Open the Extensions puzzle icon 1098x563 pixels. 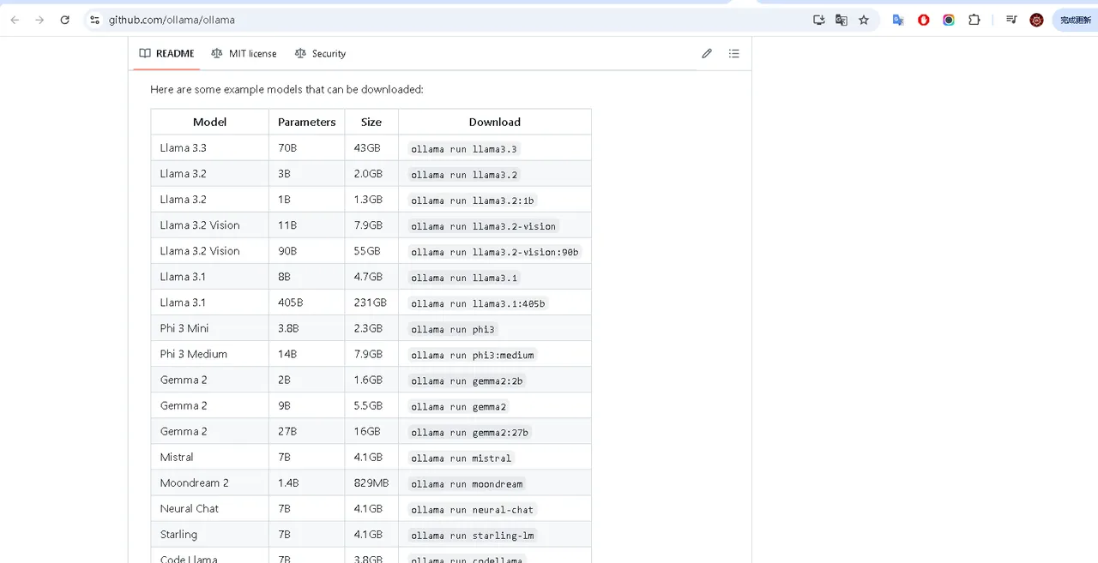point(974,20)
